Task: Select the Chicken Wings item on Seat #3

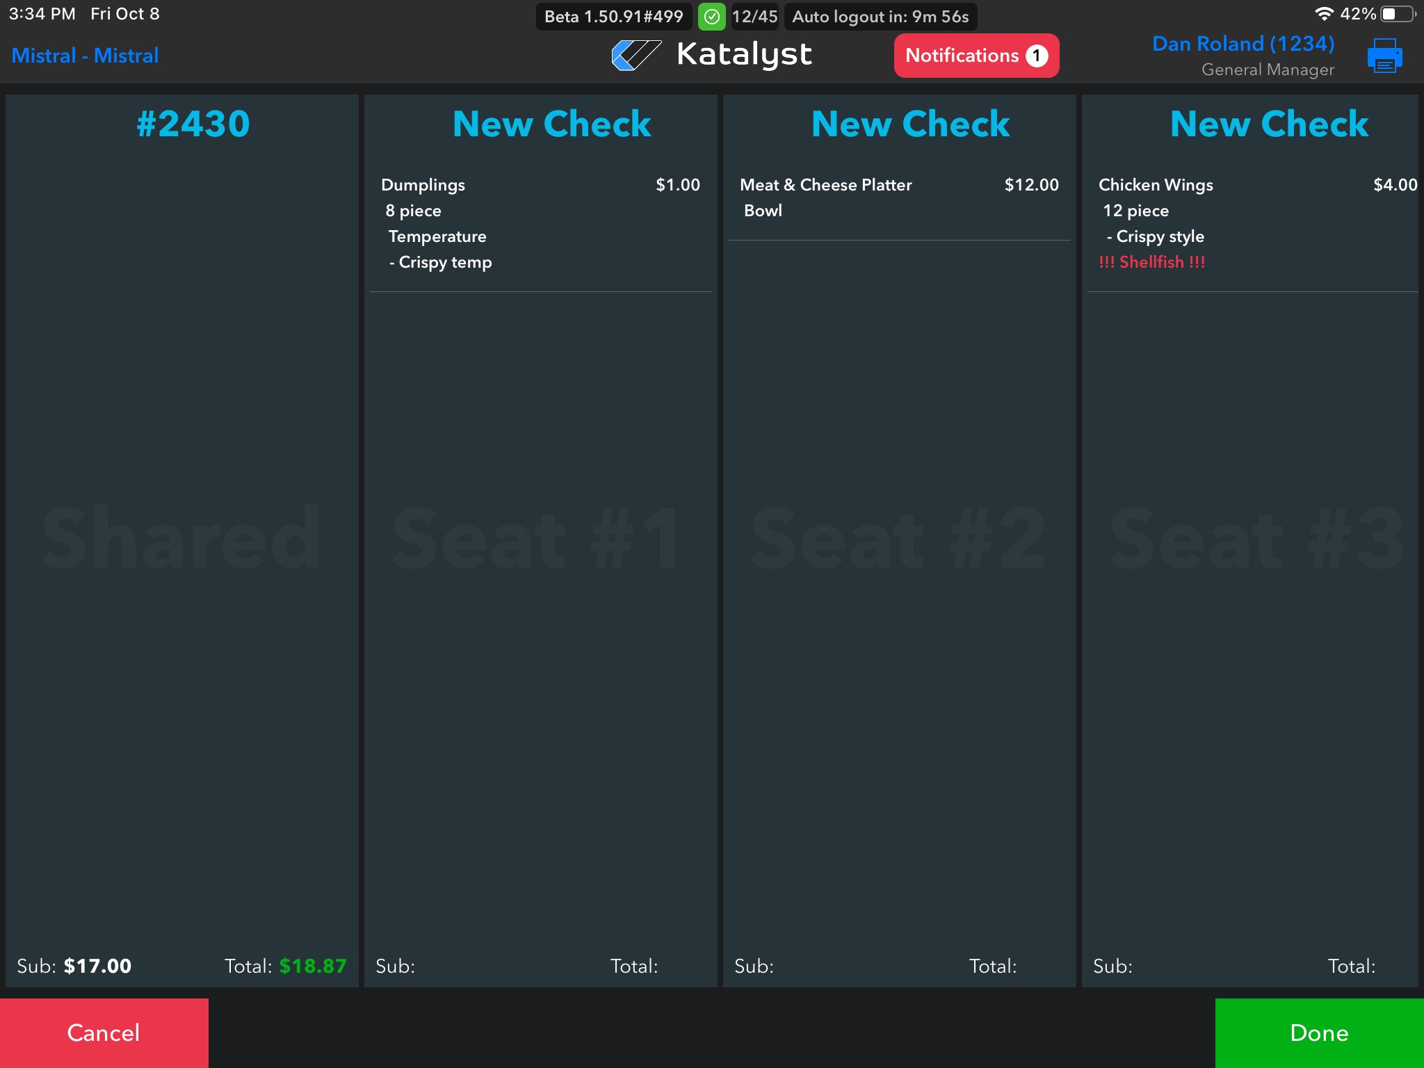Action: [1156, 185]
